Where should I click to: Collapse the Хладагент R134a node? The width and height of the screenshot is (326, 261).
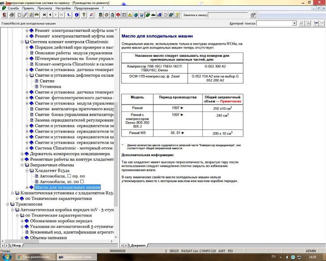click(27, 171)
